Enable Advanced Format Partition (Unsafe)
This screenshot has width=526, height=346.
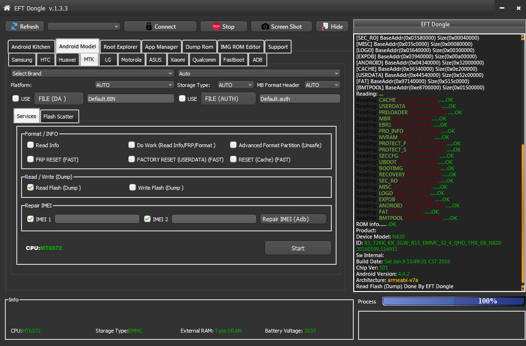(x=233, y=145)
